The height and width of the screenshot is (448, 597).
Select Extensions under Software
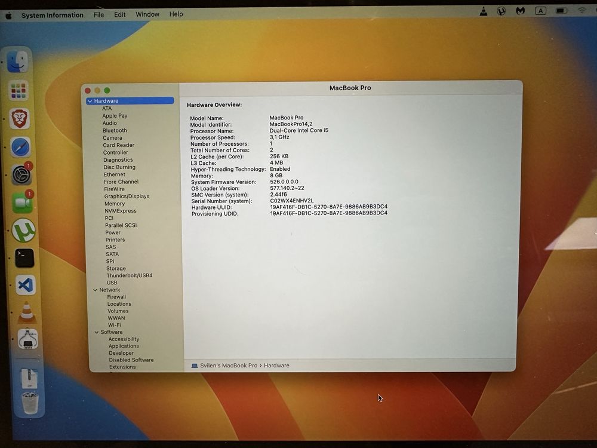coord(122,367)
